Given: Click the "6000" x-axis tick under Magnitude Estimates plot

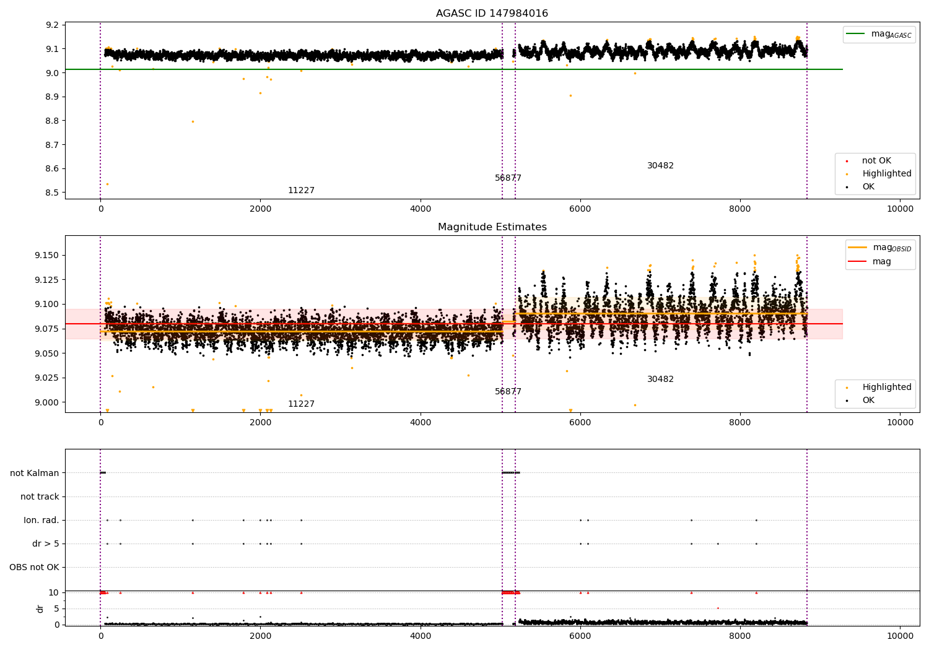Looking at the screenshot, I should (x=580, y=422).
